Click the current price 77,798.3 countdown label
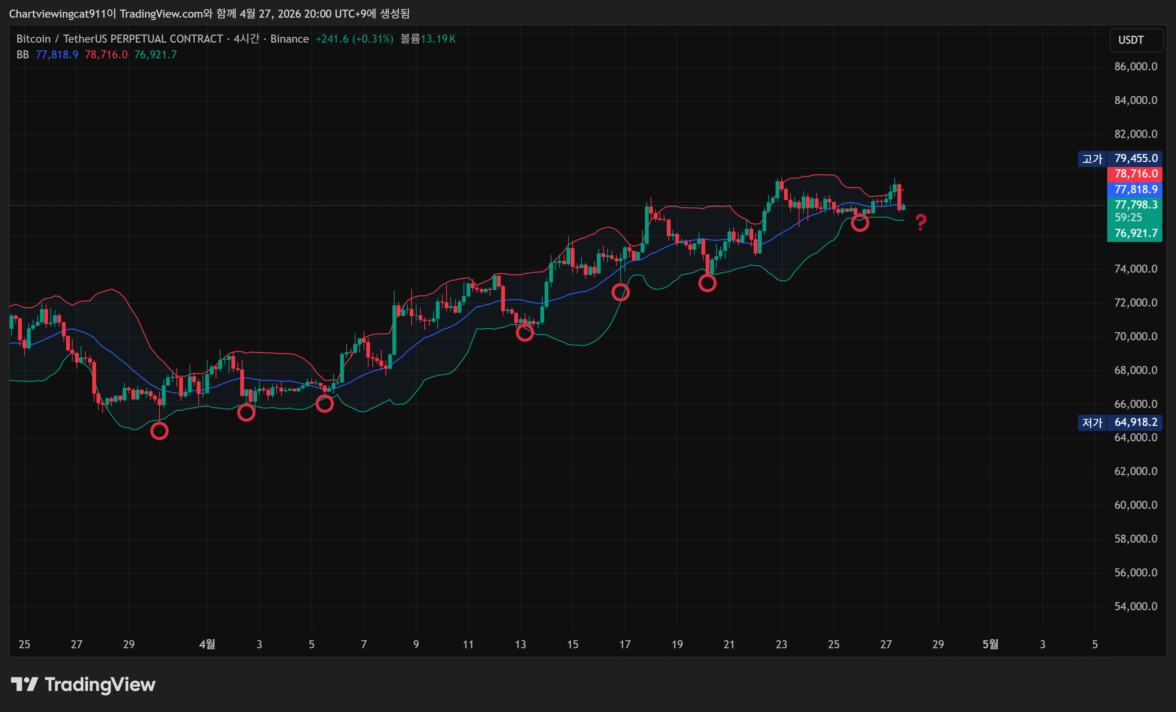Viewport: 1176px width, 712px height. (x=1135, y=211)
